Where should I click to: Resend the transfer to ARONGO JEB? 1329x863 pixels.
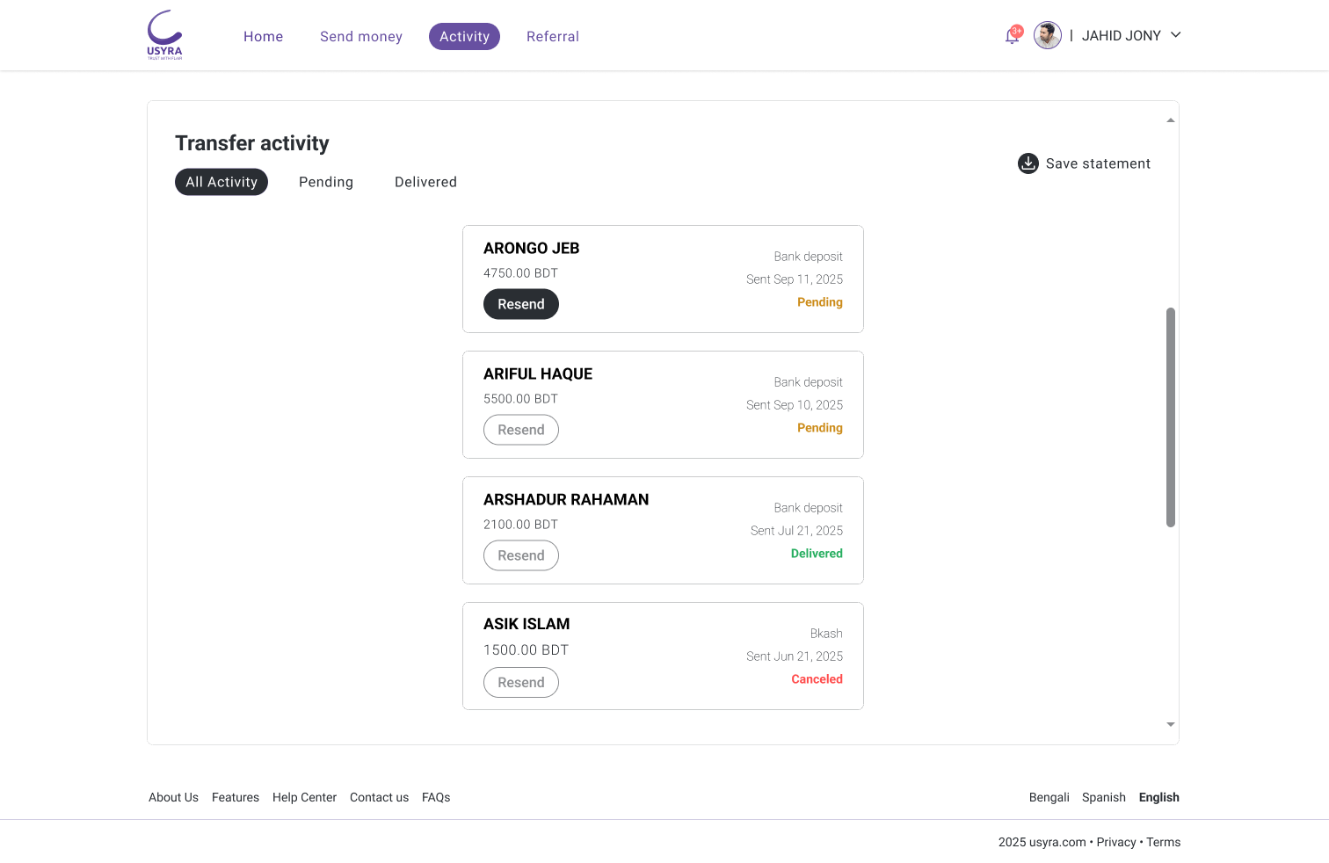pos(520,304)
